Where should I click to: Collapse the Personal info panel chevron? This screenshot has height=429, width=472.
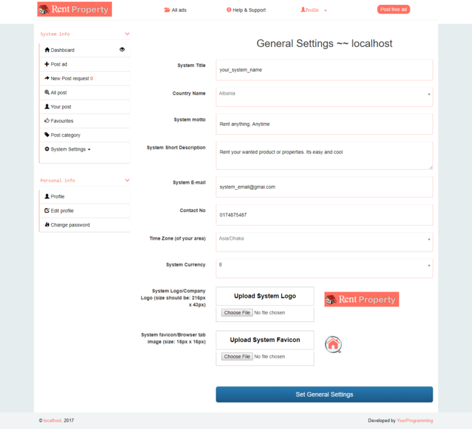(x=127, y=180)
